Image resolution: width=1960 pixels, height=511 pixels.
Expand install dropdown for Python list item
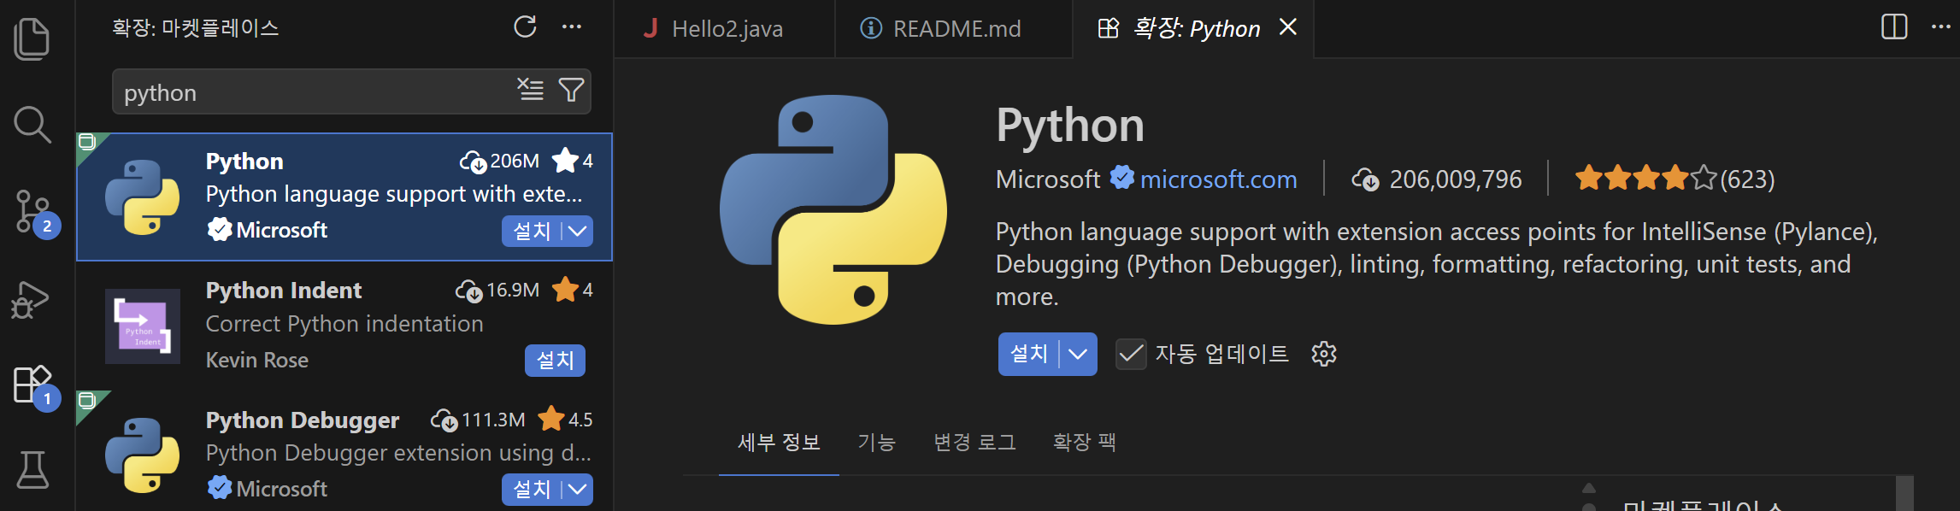coord(578,231)
